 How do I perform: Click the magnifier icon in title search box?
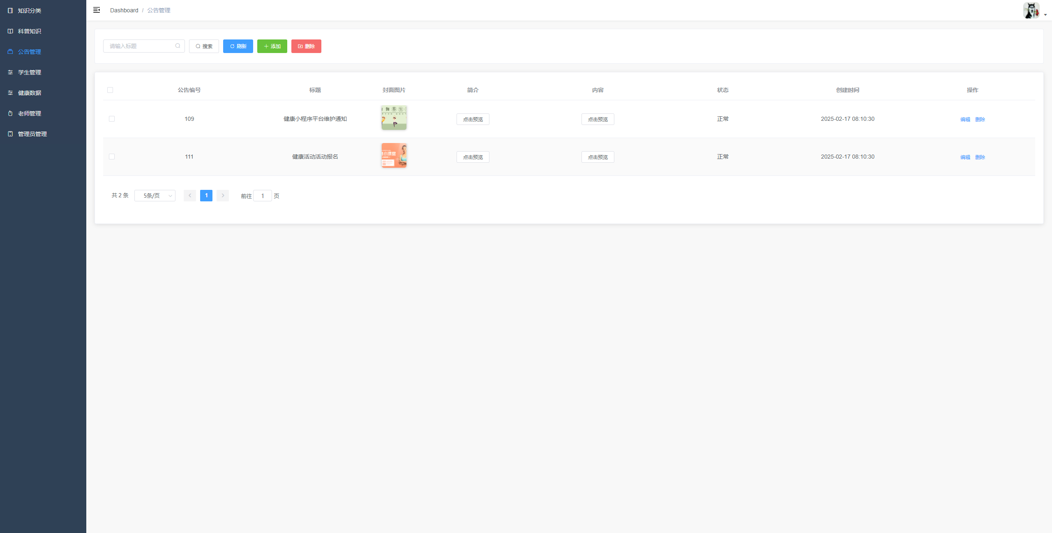178,46
